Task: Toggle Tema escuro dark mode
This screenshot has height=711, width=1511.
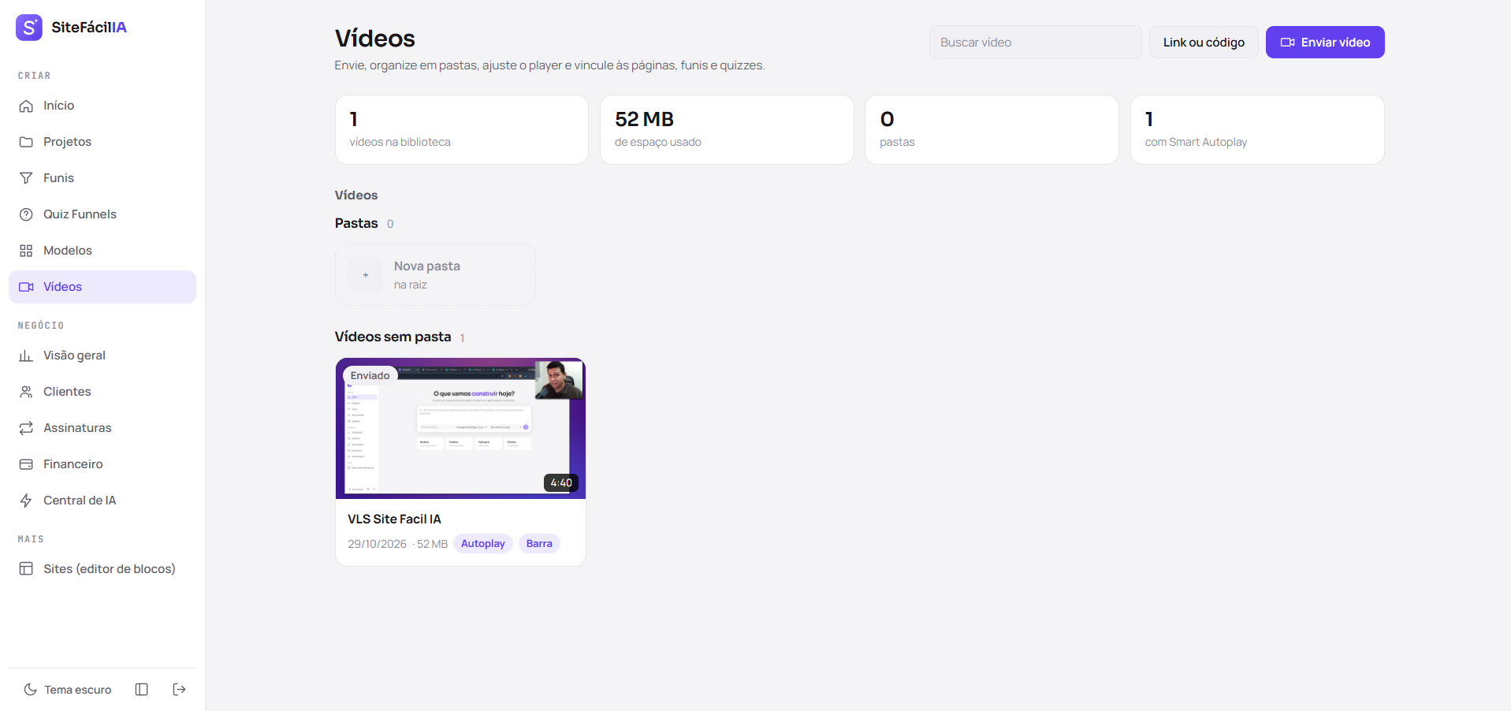Action: (x=68, y=690)
